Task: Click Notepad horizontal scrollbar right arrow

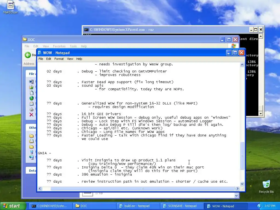Action: point(237,189)
